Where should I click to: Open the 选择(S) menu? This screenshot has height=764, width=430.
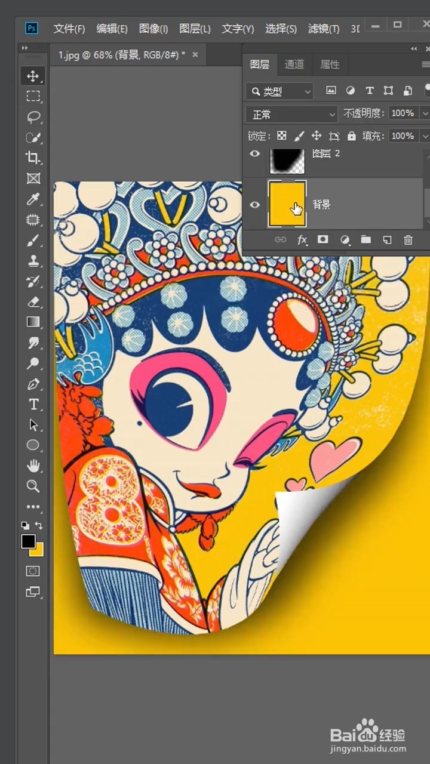(281, 29)
